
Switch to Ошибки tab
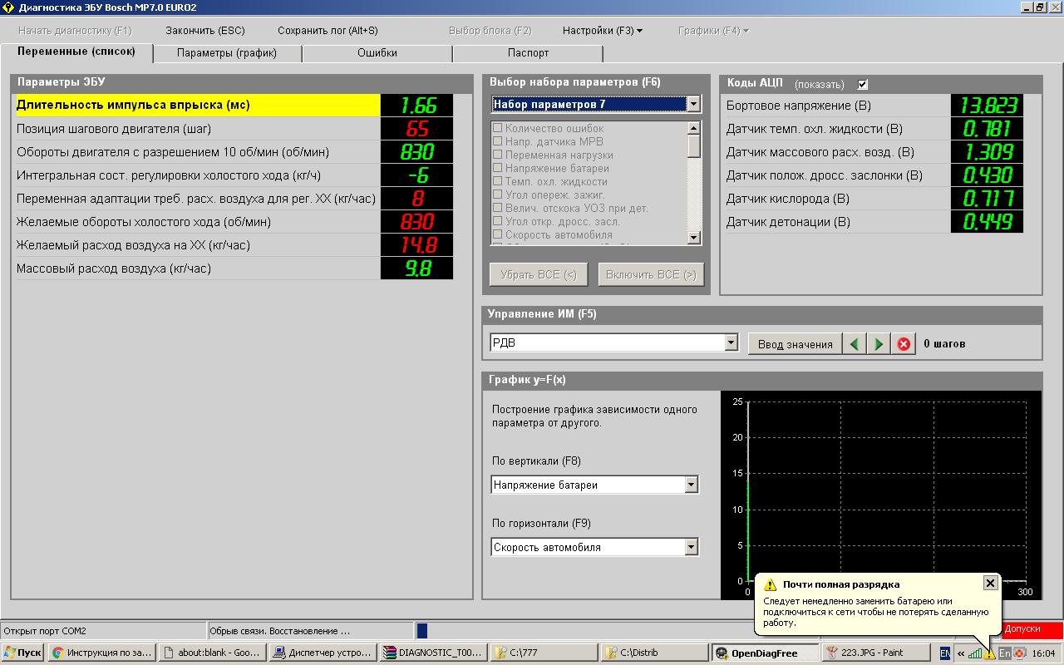377,53
